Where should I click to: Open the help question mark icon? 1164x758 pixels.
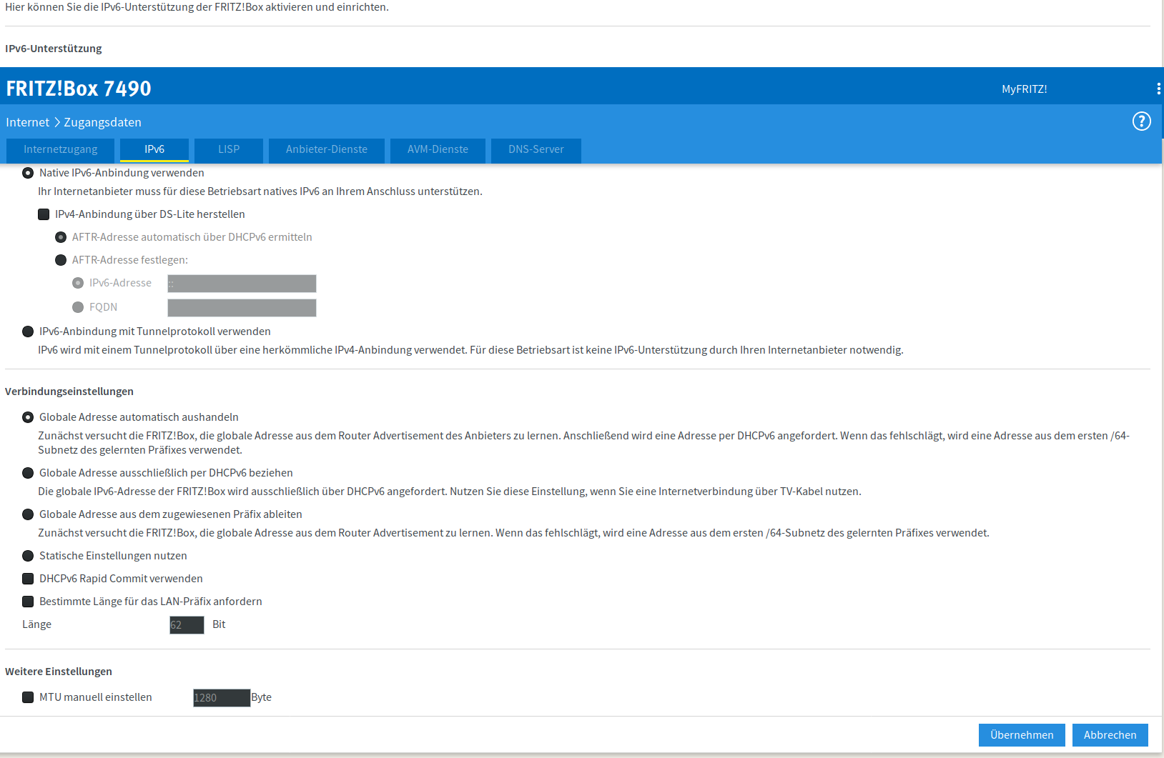(1142, 121)
